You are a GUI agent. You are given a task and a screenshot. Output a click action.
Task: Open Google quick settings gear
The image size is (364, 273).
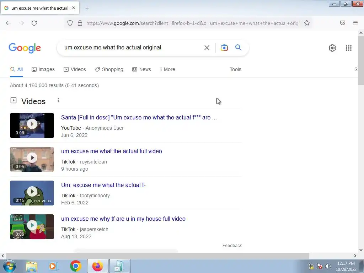pyautogui.click(x=332, y=48)
